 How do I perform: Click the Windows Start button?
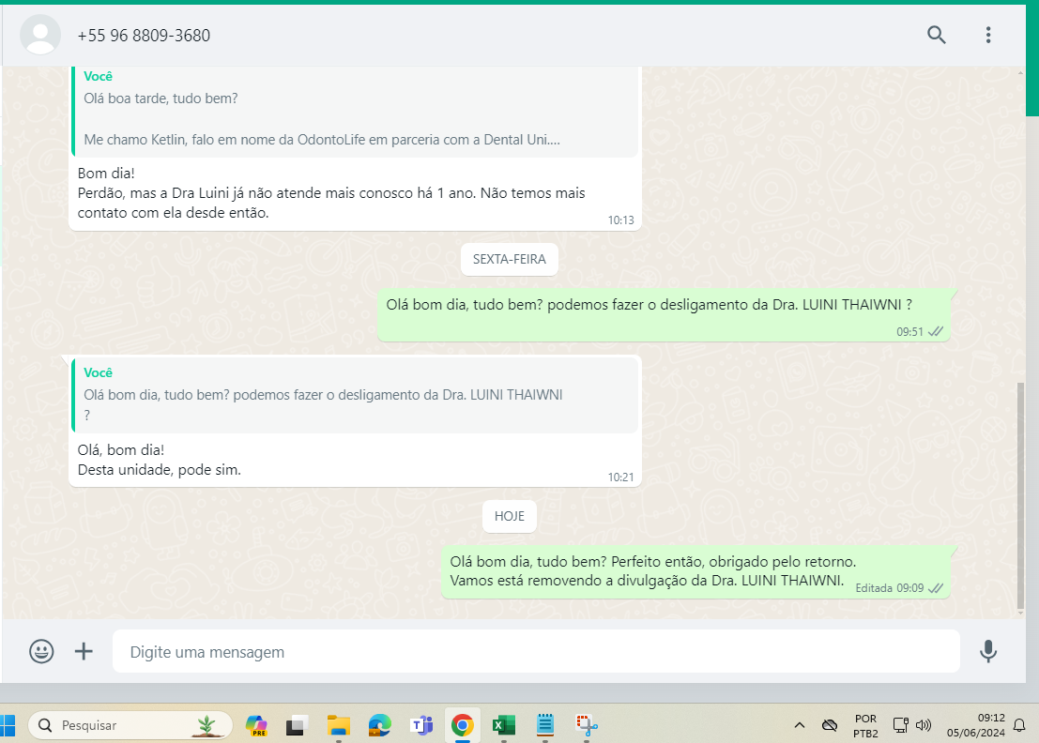click(8, 725)
